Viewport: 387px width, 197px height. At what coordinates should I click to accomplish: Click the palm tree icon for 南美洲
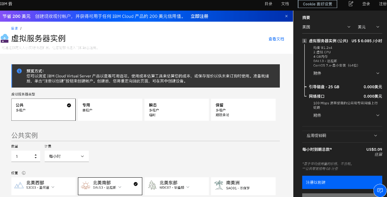219,185
